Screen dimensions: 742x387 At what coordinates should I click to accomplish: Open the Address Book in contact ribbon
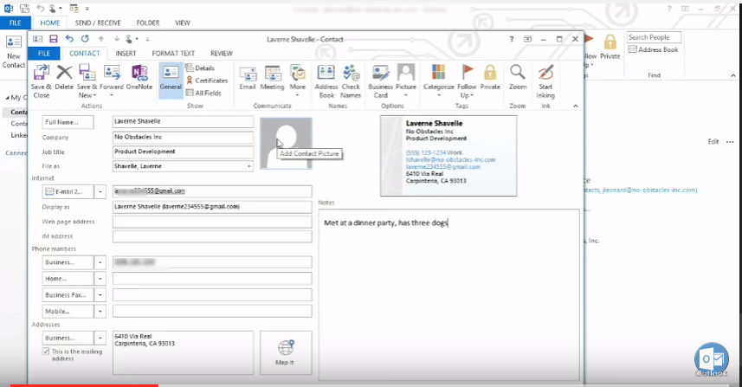pyautogui.click(x=326, y=81)
